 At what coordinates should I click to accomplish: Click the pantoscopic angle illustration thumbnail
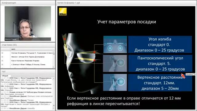pos(115,64)
